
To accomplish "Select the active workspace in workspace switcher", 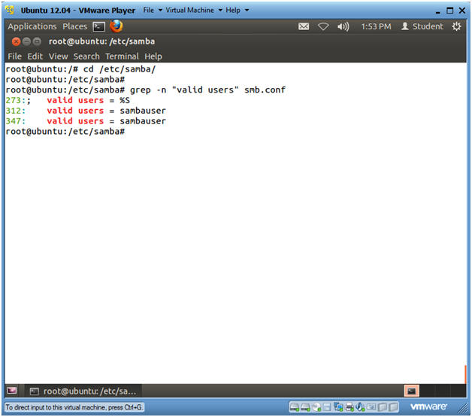I will coord(411,391).
